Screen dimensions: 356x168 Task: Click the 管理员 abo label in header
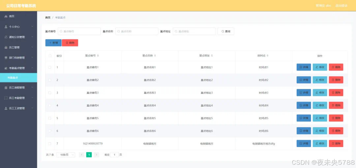[323, 6]
